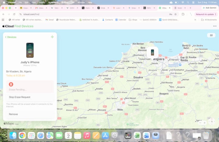Image resolution: width=219 pixels, height=142 pixels.
Task: Switch to the COVI Wikipedia tab
Action: (70, 8)
